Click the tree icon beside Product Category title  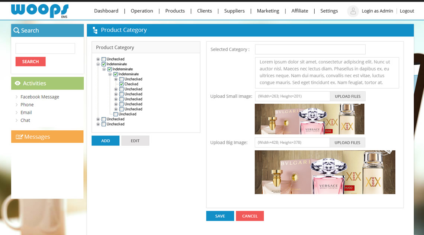point(95,30)
